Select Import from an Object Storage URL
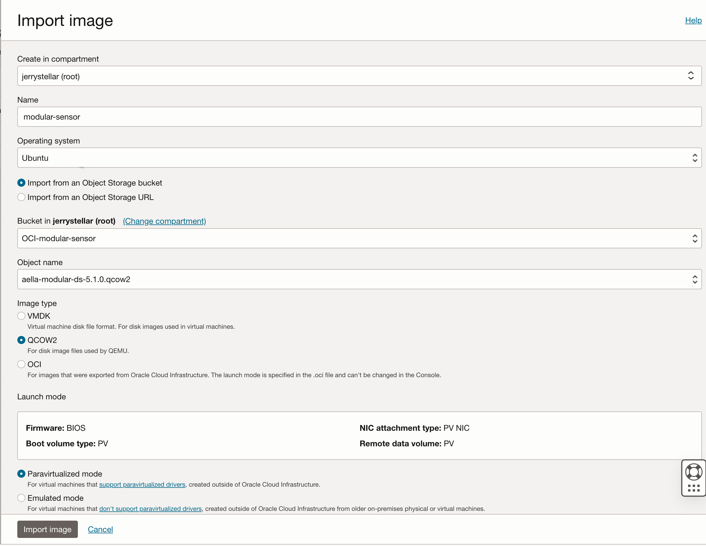 [21, 197]
